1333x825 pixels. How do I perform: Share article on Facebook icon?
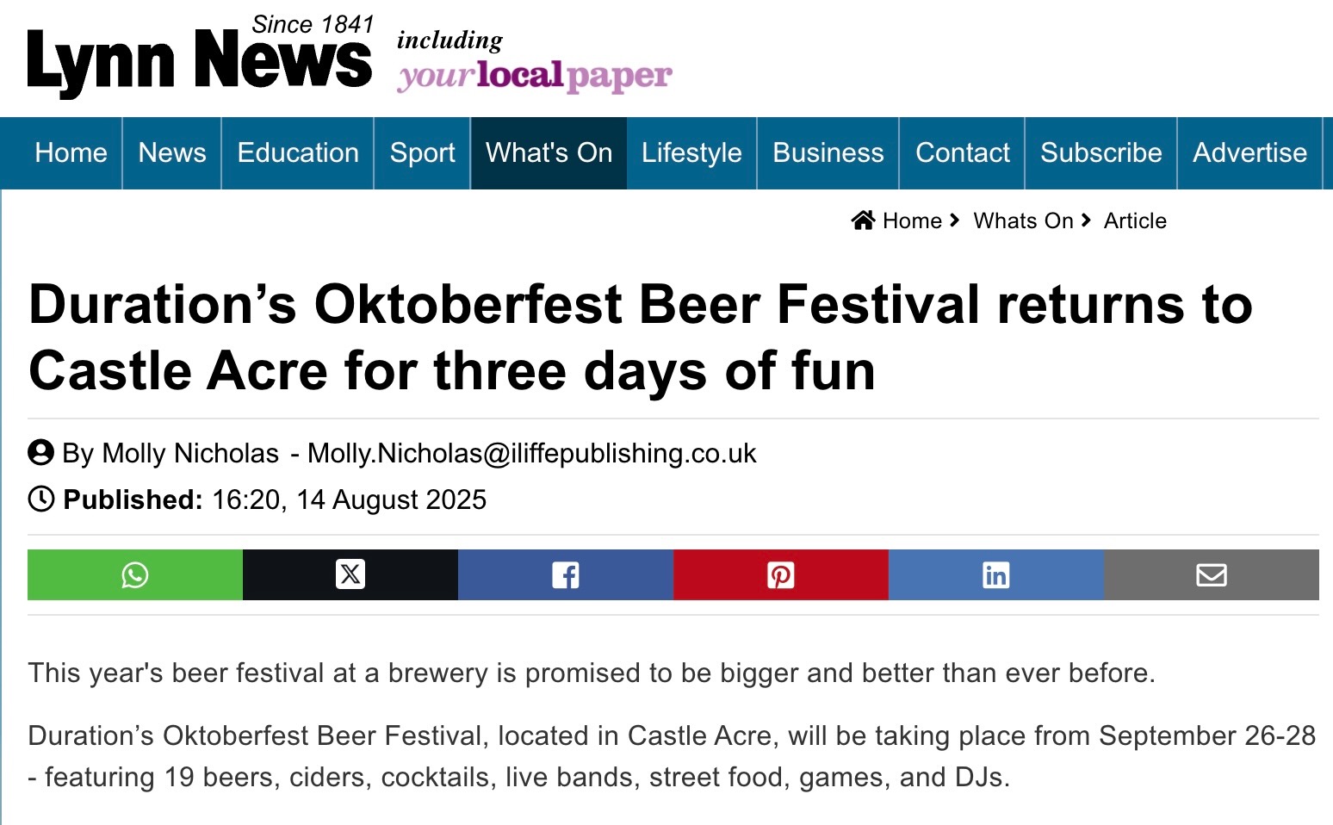[x=566, y=574]
